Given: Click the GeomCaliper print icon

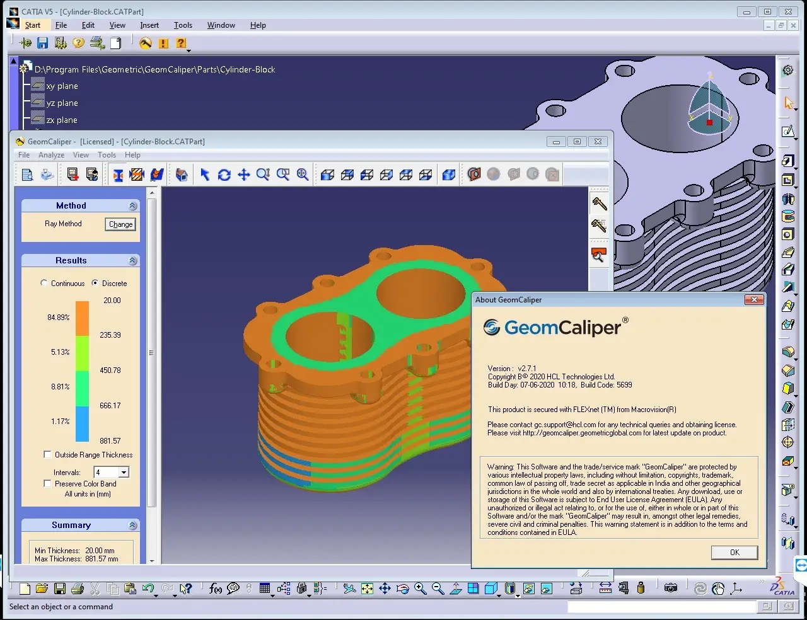Looking at the screenshot, I should click(x=47, y=175).
